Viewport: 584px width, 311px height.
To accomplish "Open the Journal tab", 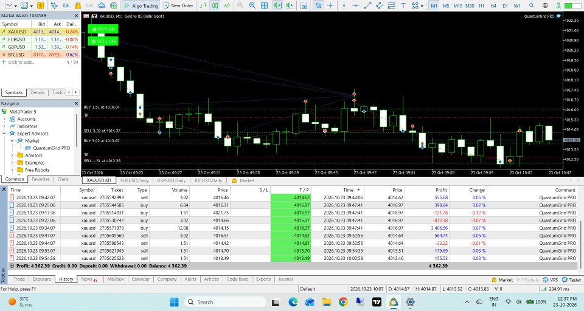I will coord(285,279).
